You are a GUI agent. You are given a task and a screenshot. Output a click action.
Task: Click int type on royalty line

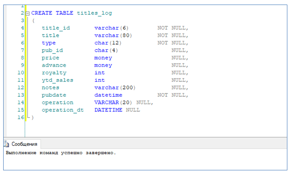tap(100, 73)
